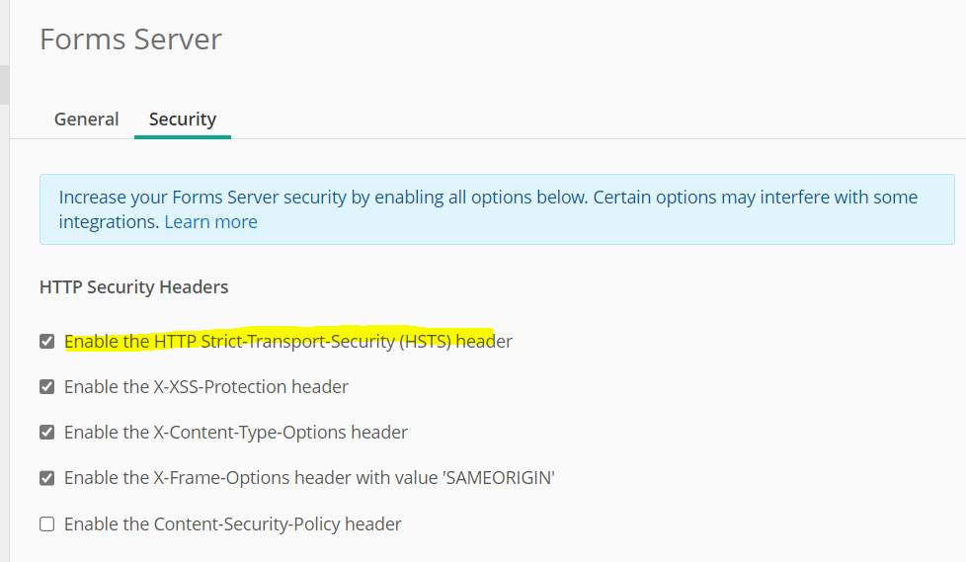Open the Learn more link
Viewport: 966px width, 562px height.
210,222
